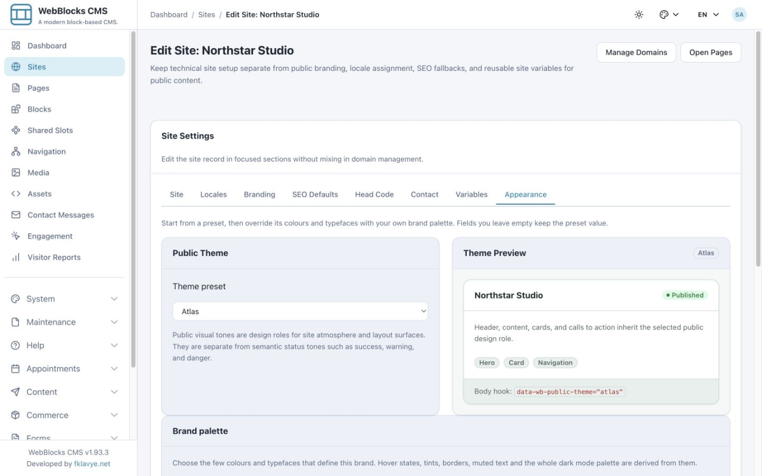
Task: Expand the Maintenance section chevron
Action: pos(114,322)
